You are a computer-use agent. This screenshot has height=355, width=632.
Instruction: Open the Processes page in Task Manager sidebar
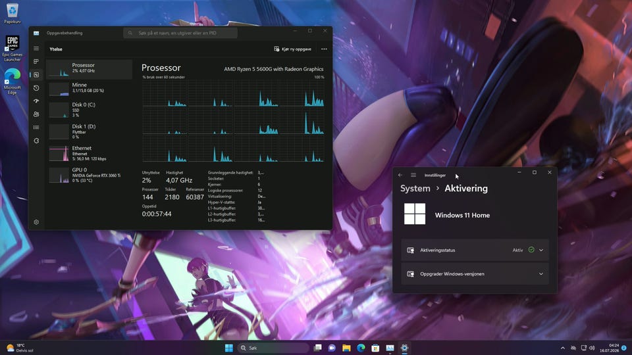tap(36, 62)
